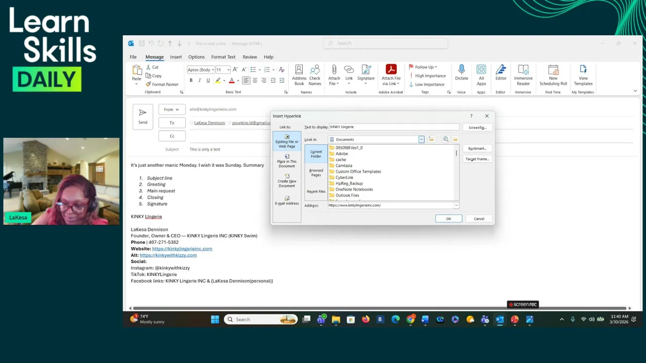Switch to the Insert ribbon tab
Screen dimensions: 646x363
tap(176, 57)
